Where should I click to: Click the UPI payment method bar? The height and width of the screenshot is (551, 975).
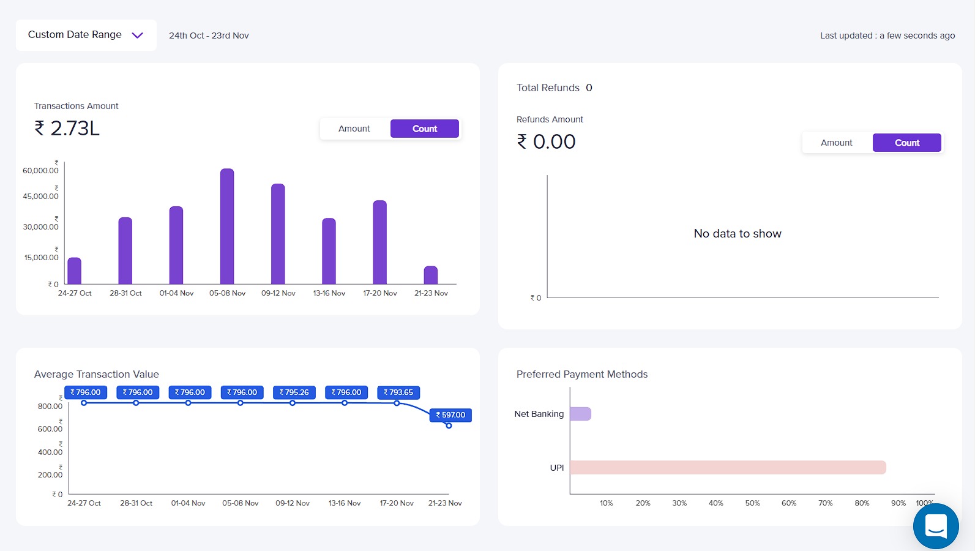pyautogui.click(x=728, y=467)
